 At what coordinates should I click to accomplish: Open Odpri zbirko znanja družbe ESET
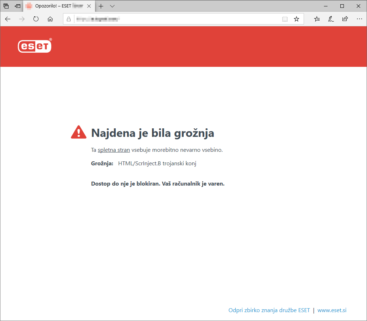coord(269,310)
